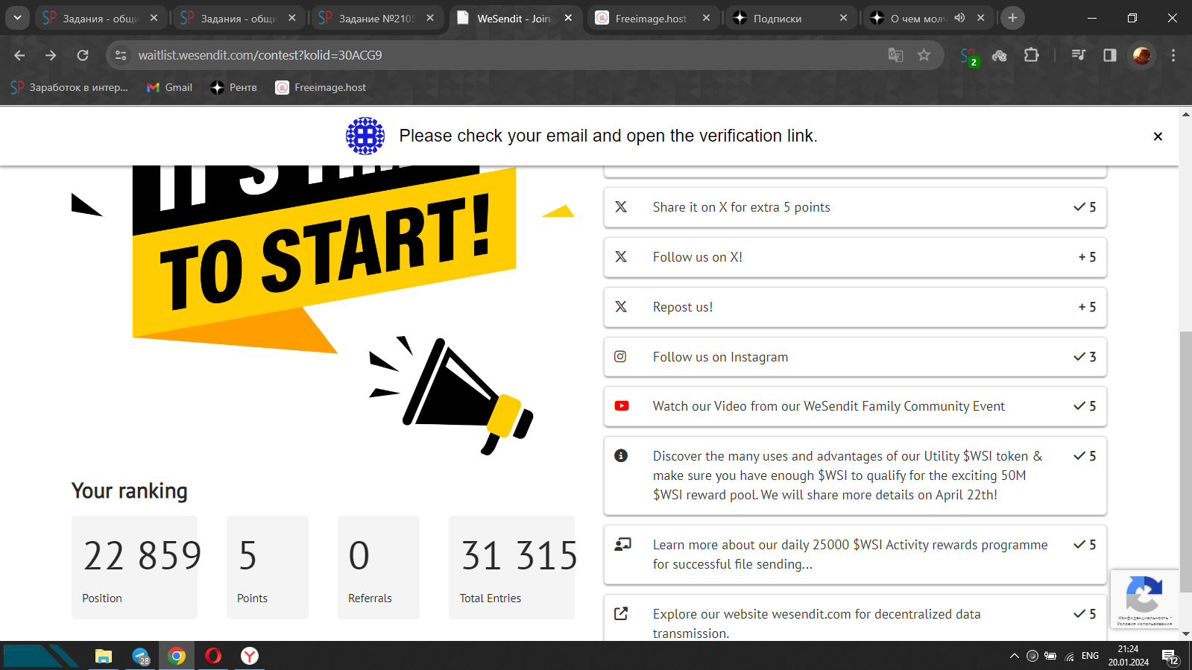Click the 0 Referrals card
This screenshot has width=1192, height=670.
[x=379, y=567]
